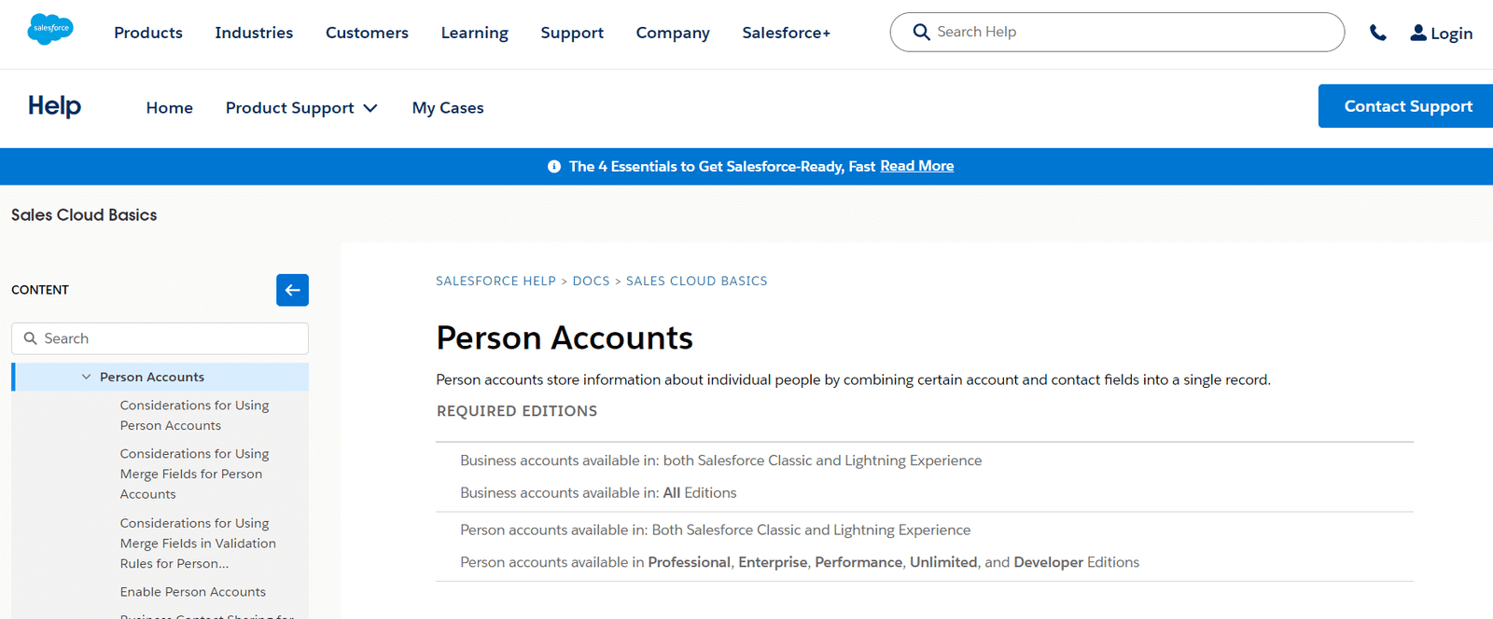Select the Enable Person Accounts topic
This screenshot has width=1493, height=619.
tap(192, 591)
